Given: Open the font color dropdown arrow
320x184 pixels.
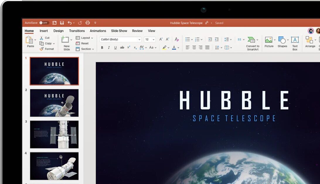Looking at the screenshot, I should [178, 48].
